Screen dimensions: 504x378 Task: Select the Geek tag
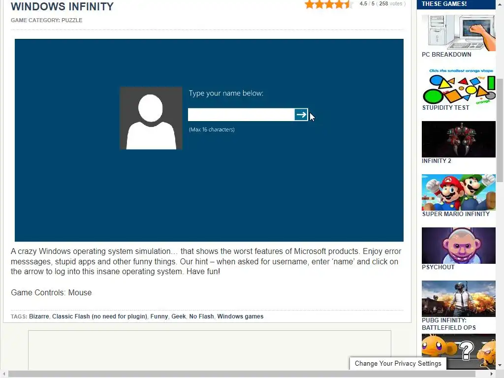coord(178,316)
